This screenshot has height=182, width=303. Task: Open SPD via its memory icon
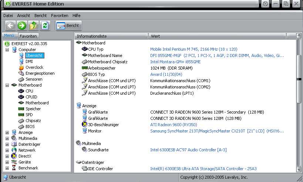pyautogui.click(x=21, y=115)
